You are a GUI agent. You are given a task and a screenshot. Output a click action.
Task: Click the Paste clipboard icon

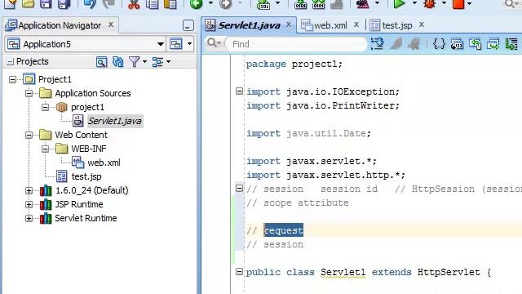170,4
